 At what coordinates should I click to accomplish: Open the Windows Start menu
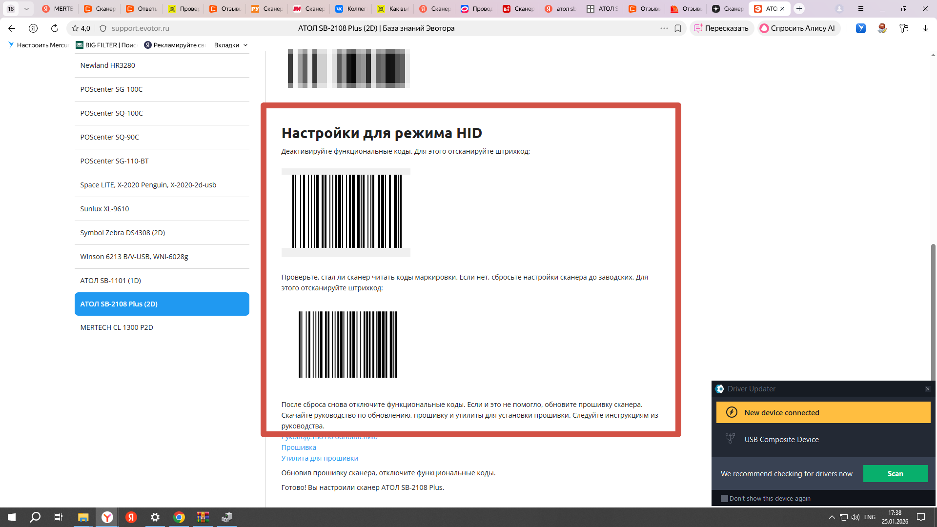click(12, 517)
